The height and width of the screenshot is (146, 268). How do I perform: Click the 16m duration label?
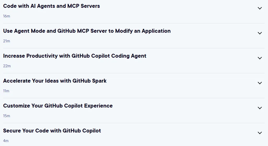(x=7, y=16)
